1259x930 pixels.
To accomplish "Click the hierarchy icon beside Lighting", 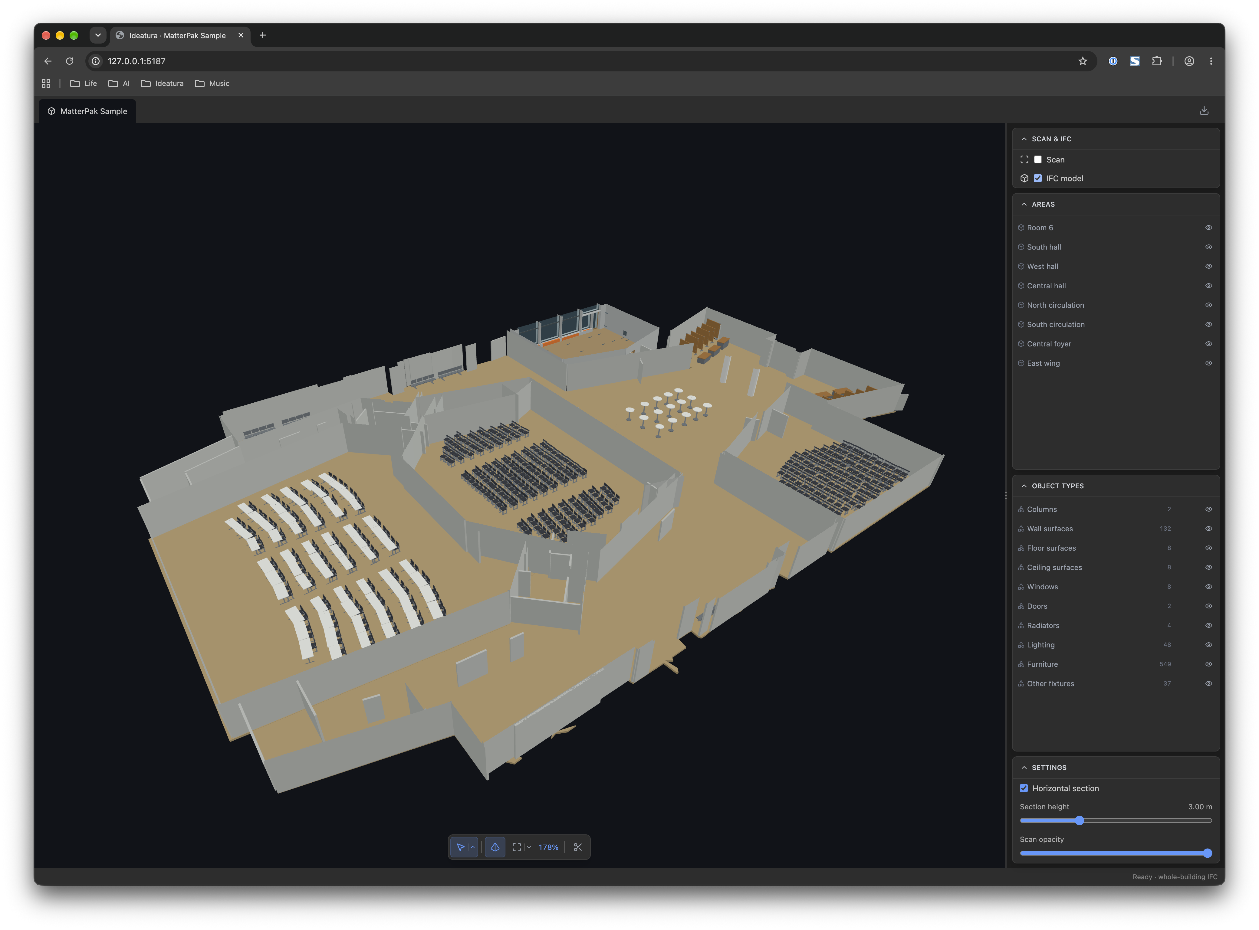I will (x=1021, y=645).
